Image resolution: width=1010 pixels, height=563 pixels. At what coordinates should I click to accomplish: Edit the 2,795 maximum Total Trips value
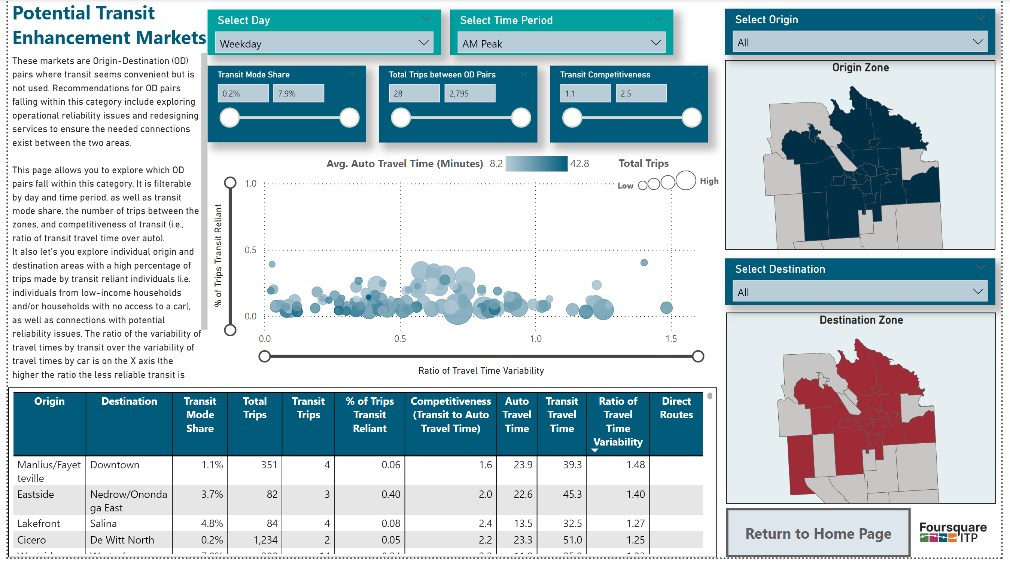(x=470, y=93)
